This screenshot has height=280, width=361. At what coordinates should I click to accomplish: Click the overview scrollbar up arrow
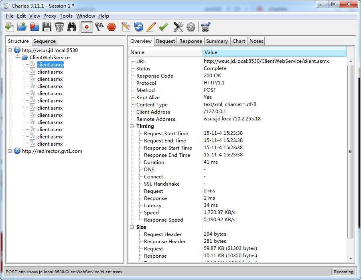coord(350,61)
